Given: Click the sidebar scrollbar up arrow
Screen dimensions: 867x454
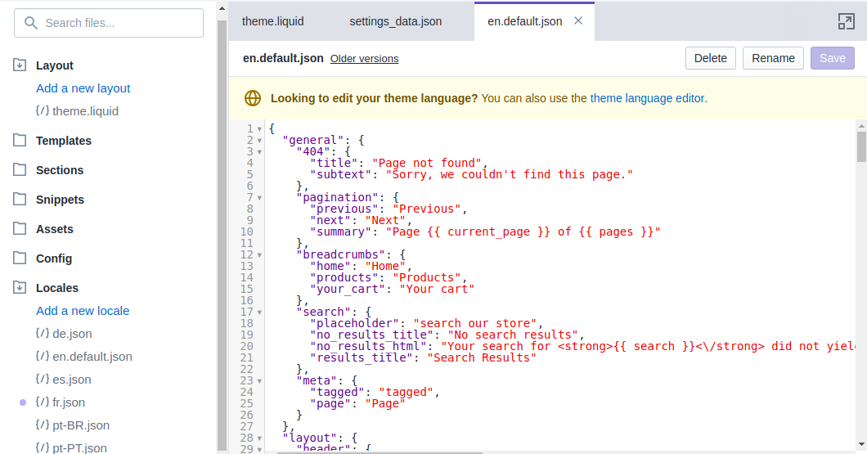Looking at the screenshot, I should (x=222, y=8).
